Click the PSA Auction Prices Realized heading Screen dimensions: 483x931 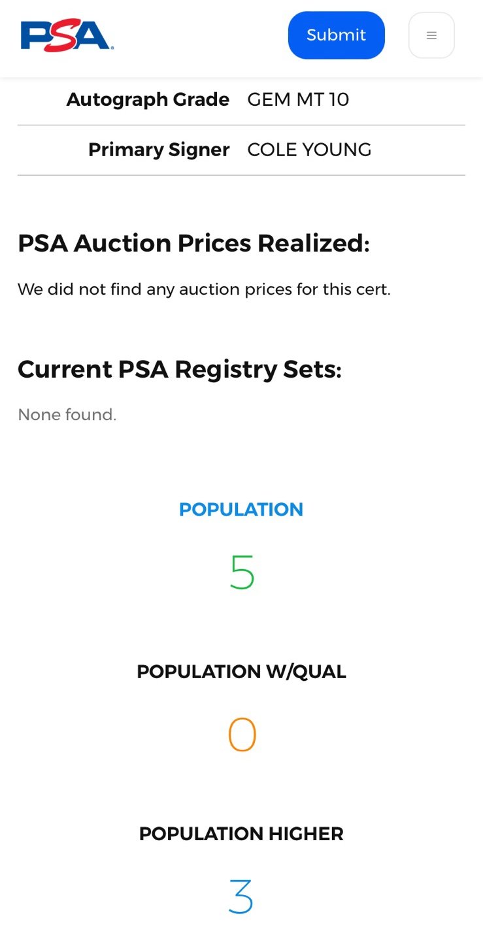point(193,243)
